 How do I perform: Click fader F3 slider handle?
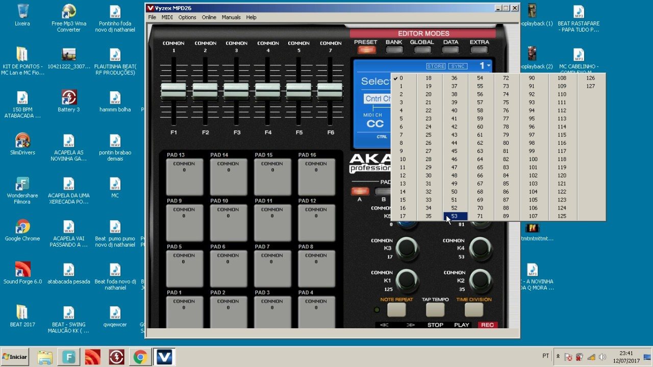237,91
